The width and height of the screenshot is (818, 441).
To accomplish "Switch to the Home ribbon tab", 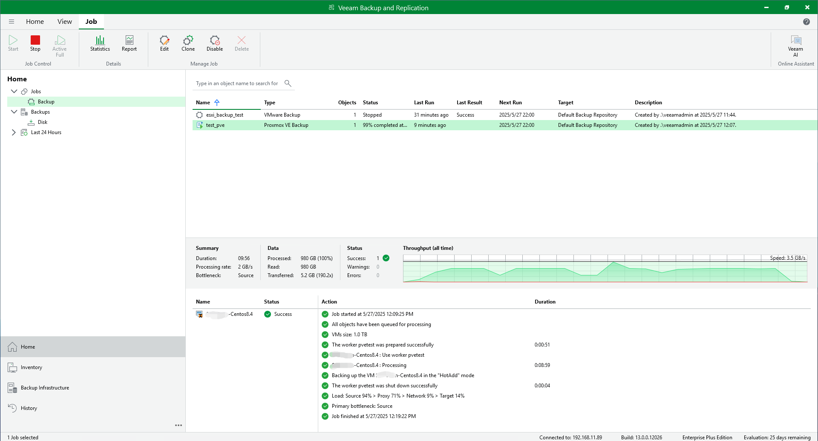I will [x=35, y=22].
